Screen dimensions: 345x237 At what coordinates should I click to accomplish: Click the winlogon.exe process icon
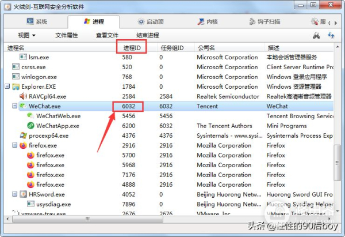click(16, 77)
